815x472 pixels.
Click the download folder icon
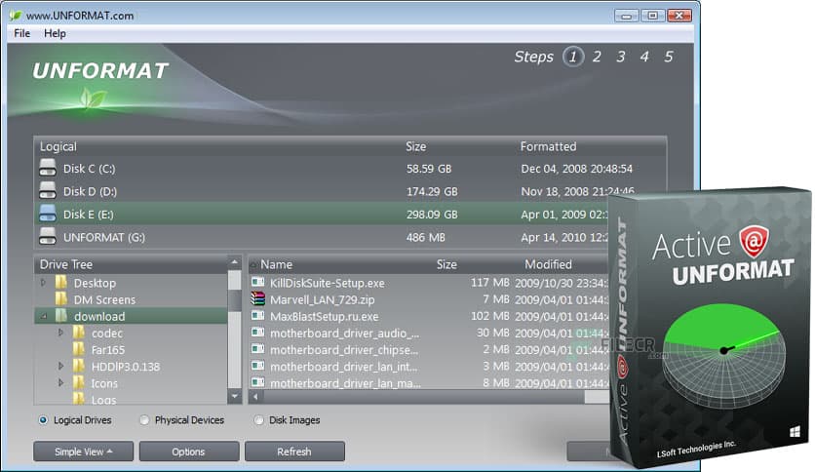[x=61, y=316]
